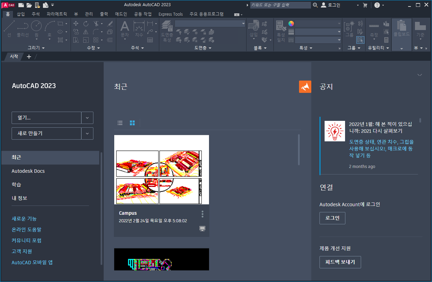Expand the 새로 만들기 dropdown arrow
The width and height of the screenshot is (432, 282).
[87, 133]
